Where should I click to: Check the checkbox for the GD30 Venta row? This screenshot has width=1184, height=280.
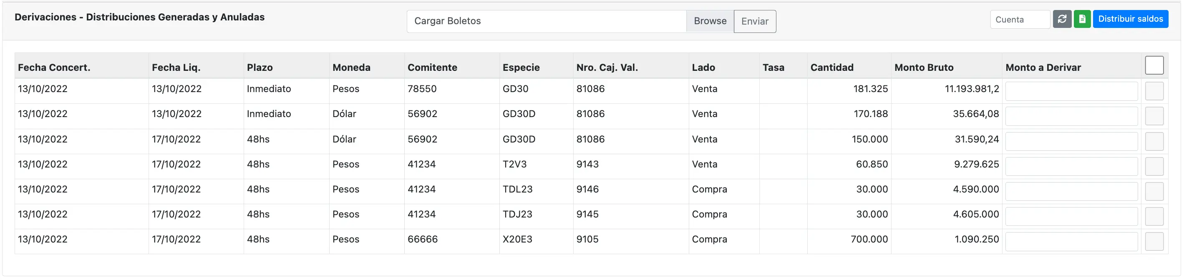click(x=1154, y=90)
